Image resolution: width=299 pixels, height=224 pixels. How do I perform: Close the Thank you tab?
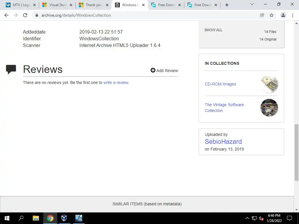(107, 5)
